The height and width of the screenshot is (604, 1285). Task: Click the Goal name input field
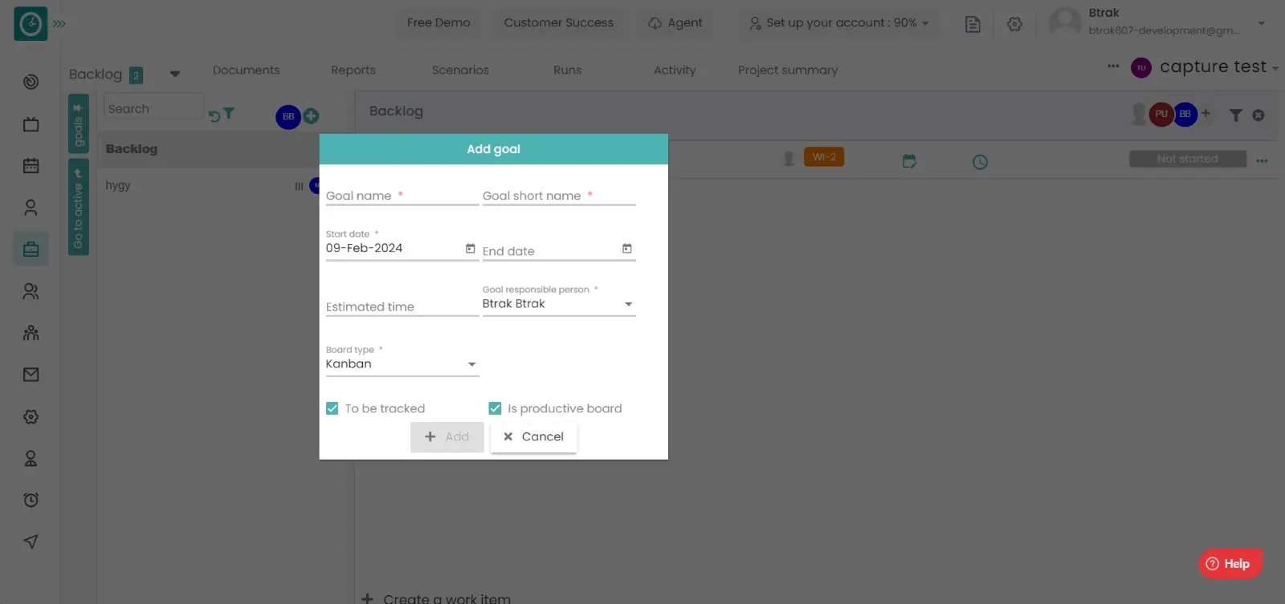pos(402,196)
